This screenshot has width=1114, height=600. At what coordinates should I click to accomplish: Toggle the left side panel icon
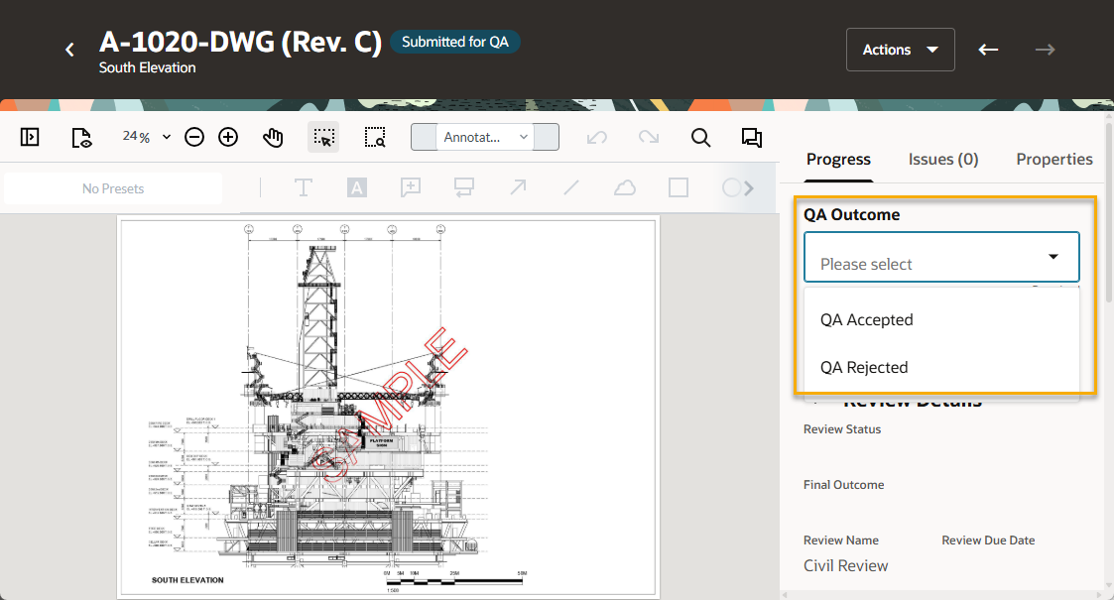coord(30,138)
